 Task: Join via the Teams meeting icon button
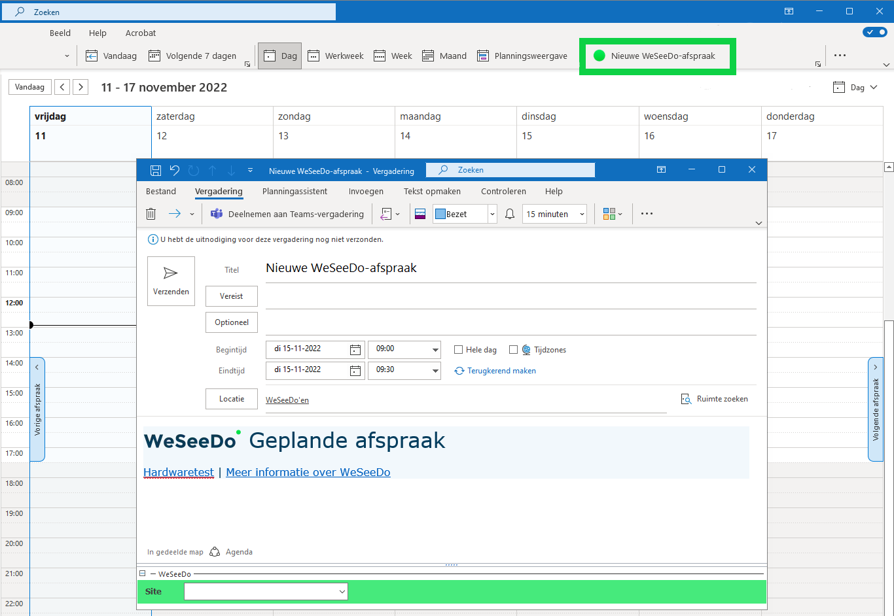tap(287, 214)
